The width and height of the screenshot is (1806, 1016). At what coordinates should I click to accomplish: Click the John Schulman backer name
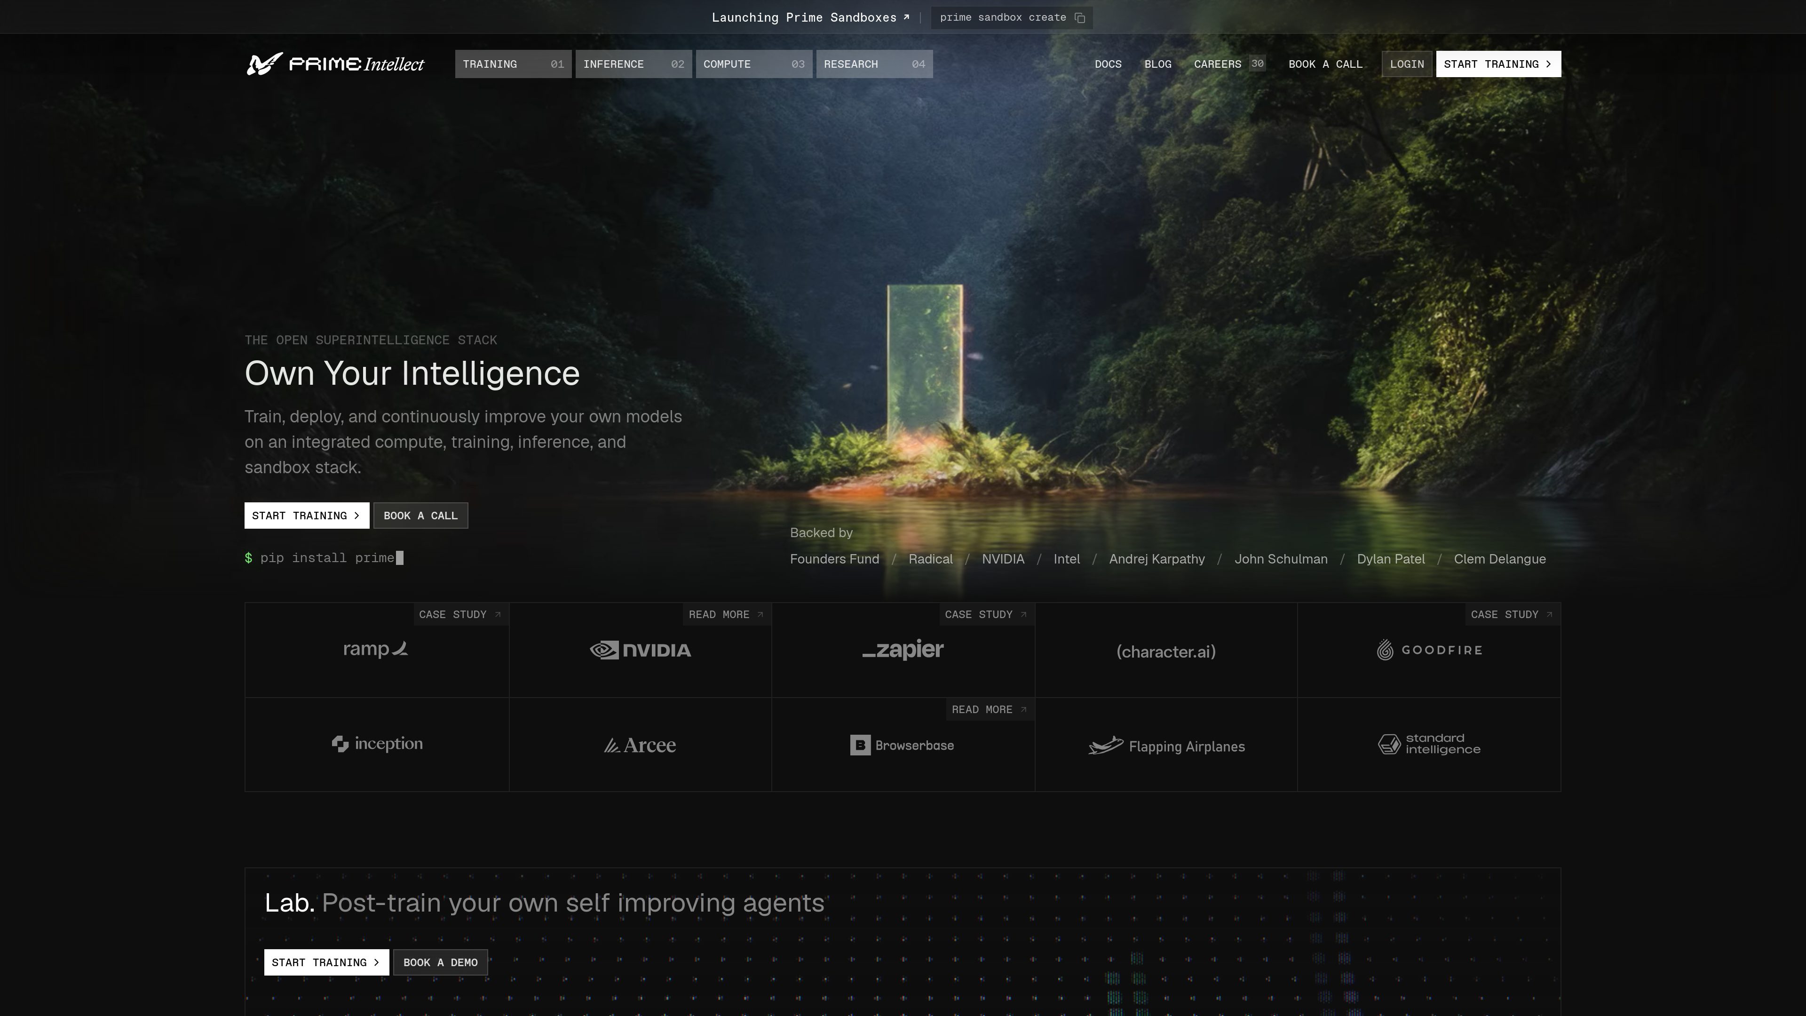pos(1281,559)
